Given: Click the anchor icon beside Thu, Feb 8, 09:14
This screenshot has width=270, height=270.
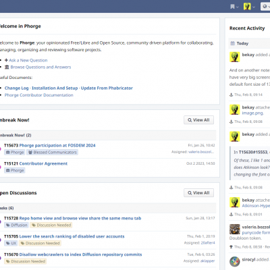Looking at the screenshot, I should tap(231, 94).
